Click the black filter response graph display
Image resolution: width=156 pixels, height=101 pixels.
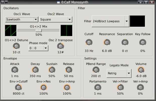point(137,21)
